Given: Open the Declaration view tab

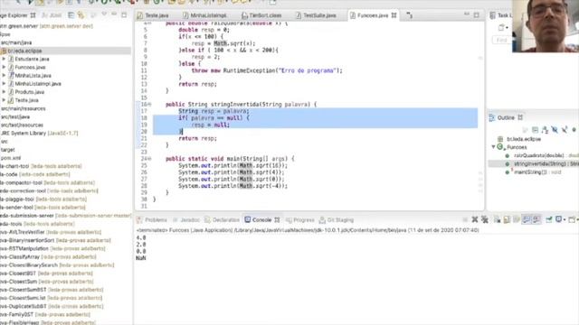Looking at the screenshot, I should coord(222,220).
